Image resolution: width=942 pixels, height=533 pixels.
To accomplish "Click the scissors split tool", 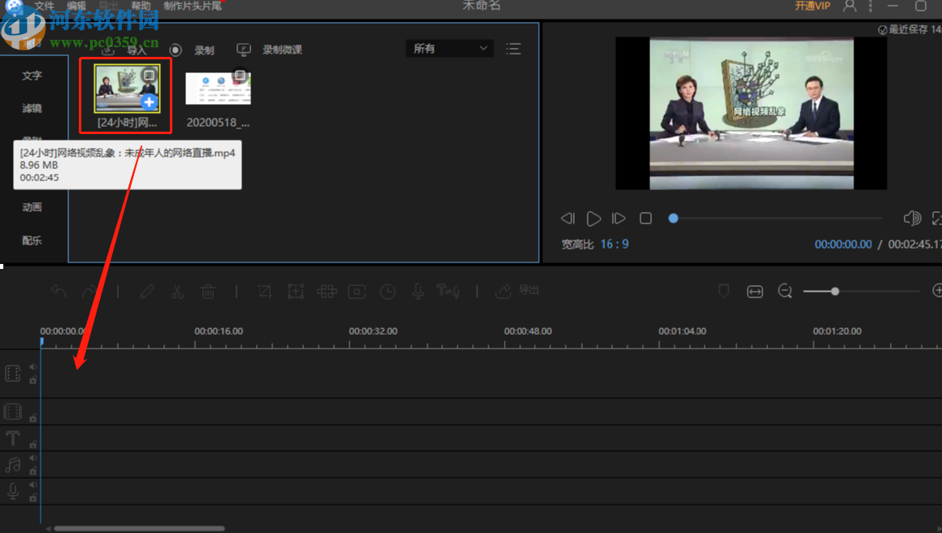I will point(177,292).
